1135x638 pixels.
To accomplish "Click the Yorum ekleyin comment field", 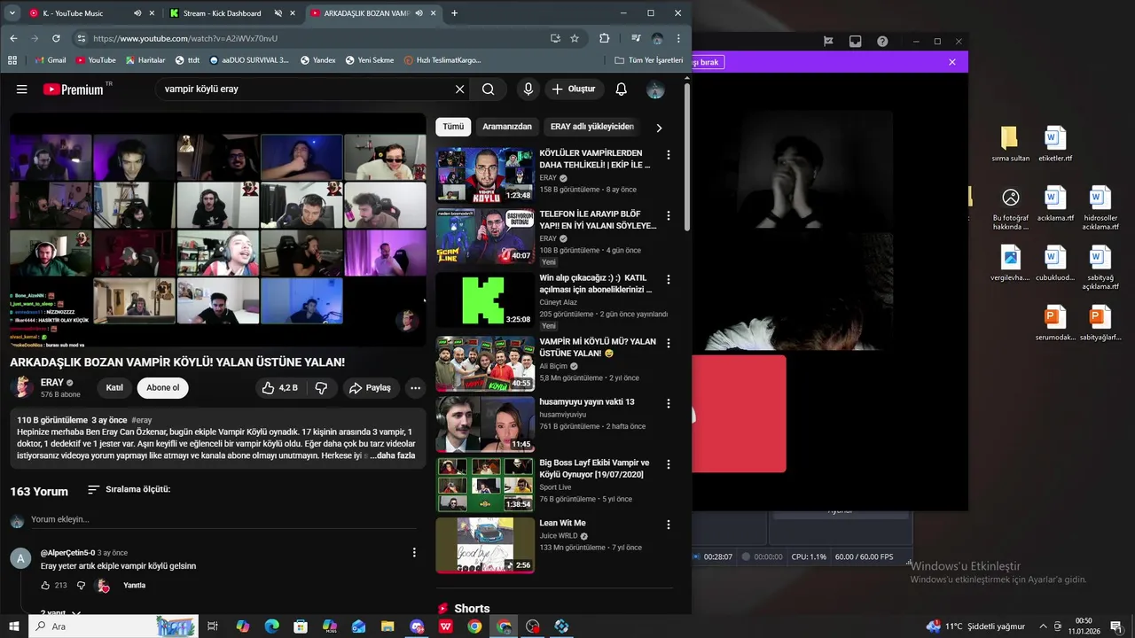I will (x=222, y=519).
